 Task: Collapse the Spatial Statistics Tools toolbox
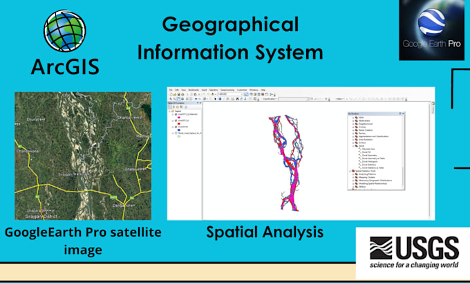[x=350, y=171]
